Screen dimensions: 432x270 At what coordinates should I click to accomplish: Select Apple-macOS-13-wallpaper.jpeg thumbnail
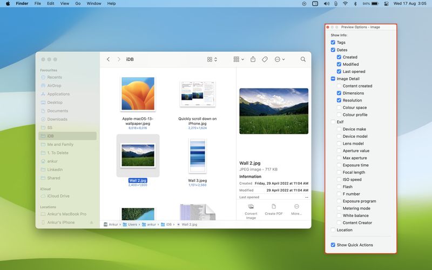pos(138,93)
